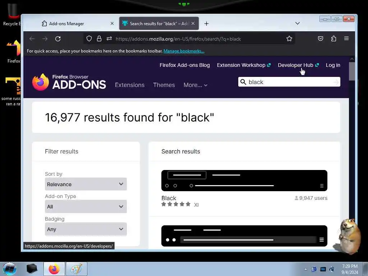Open the Firefox Add-ons Blog link
The width and height of the screenshot is (368, 276).
tap(184, 65)
